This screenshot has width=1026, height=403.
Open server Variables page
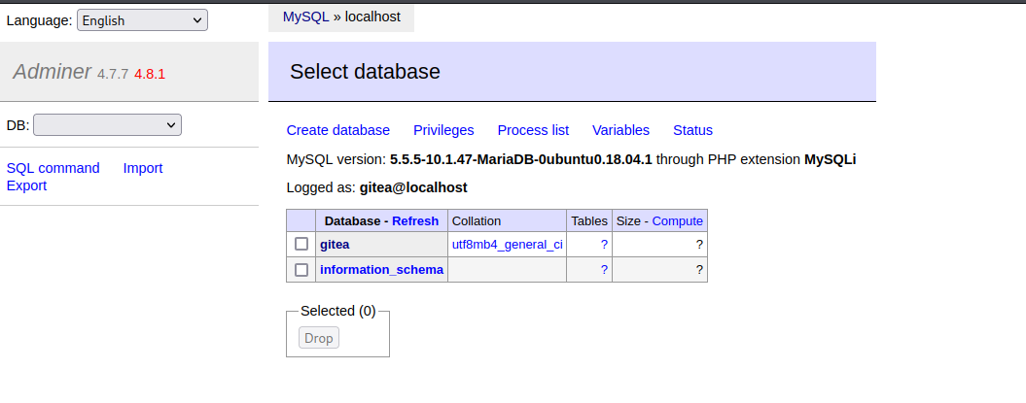coord(620,130)
